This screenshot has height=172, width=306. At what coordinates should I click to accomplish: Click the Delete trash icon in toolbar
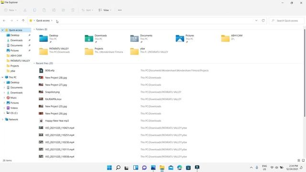pyautogui.click(x=73, y=10)
